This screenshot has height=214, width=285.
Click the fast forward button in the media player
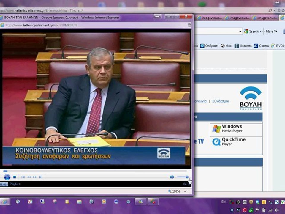point(34,177)
